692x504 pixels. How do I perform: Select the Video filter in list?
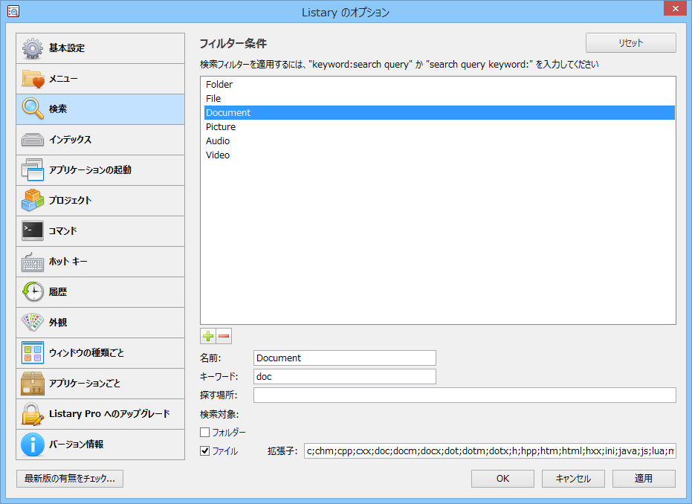(x=439, y=155)
